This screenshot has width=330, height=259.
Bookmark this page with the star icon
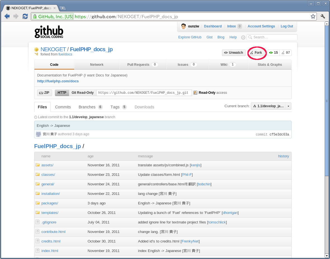tap(313, 17)
